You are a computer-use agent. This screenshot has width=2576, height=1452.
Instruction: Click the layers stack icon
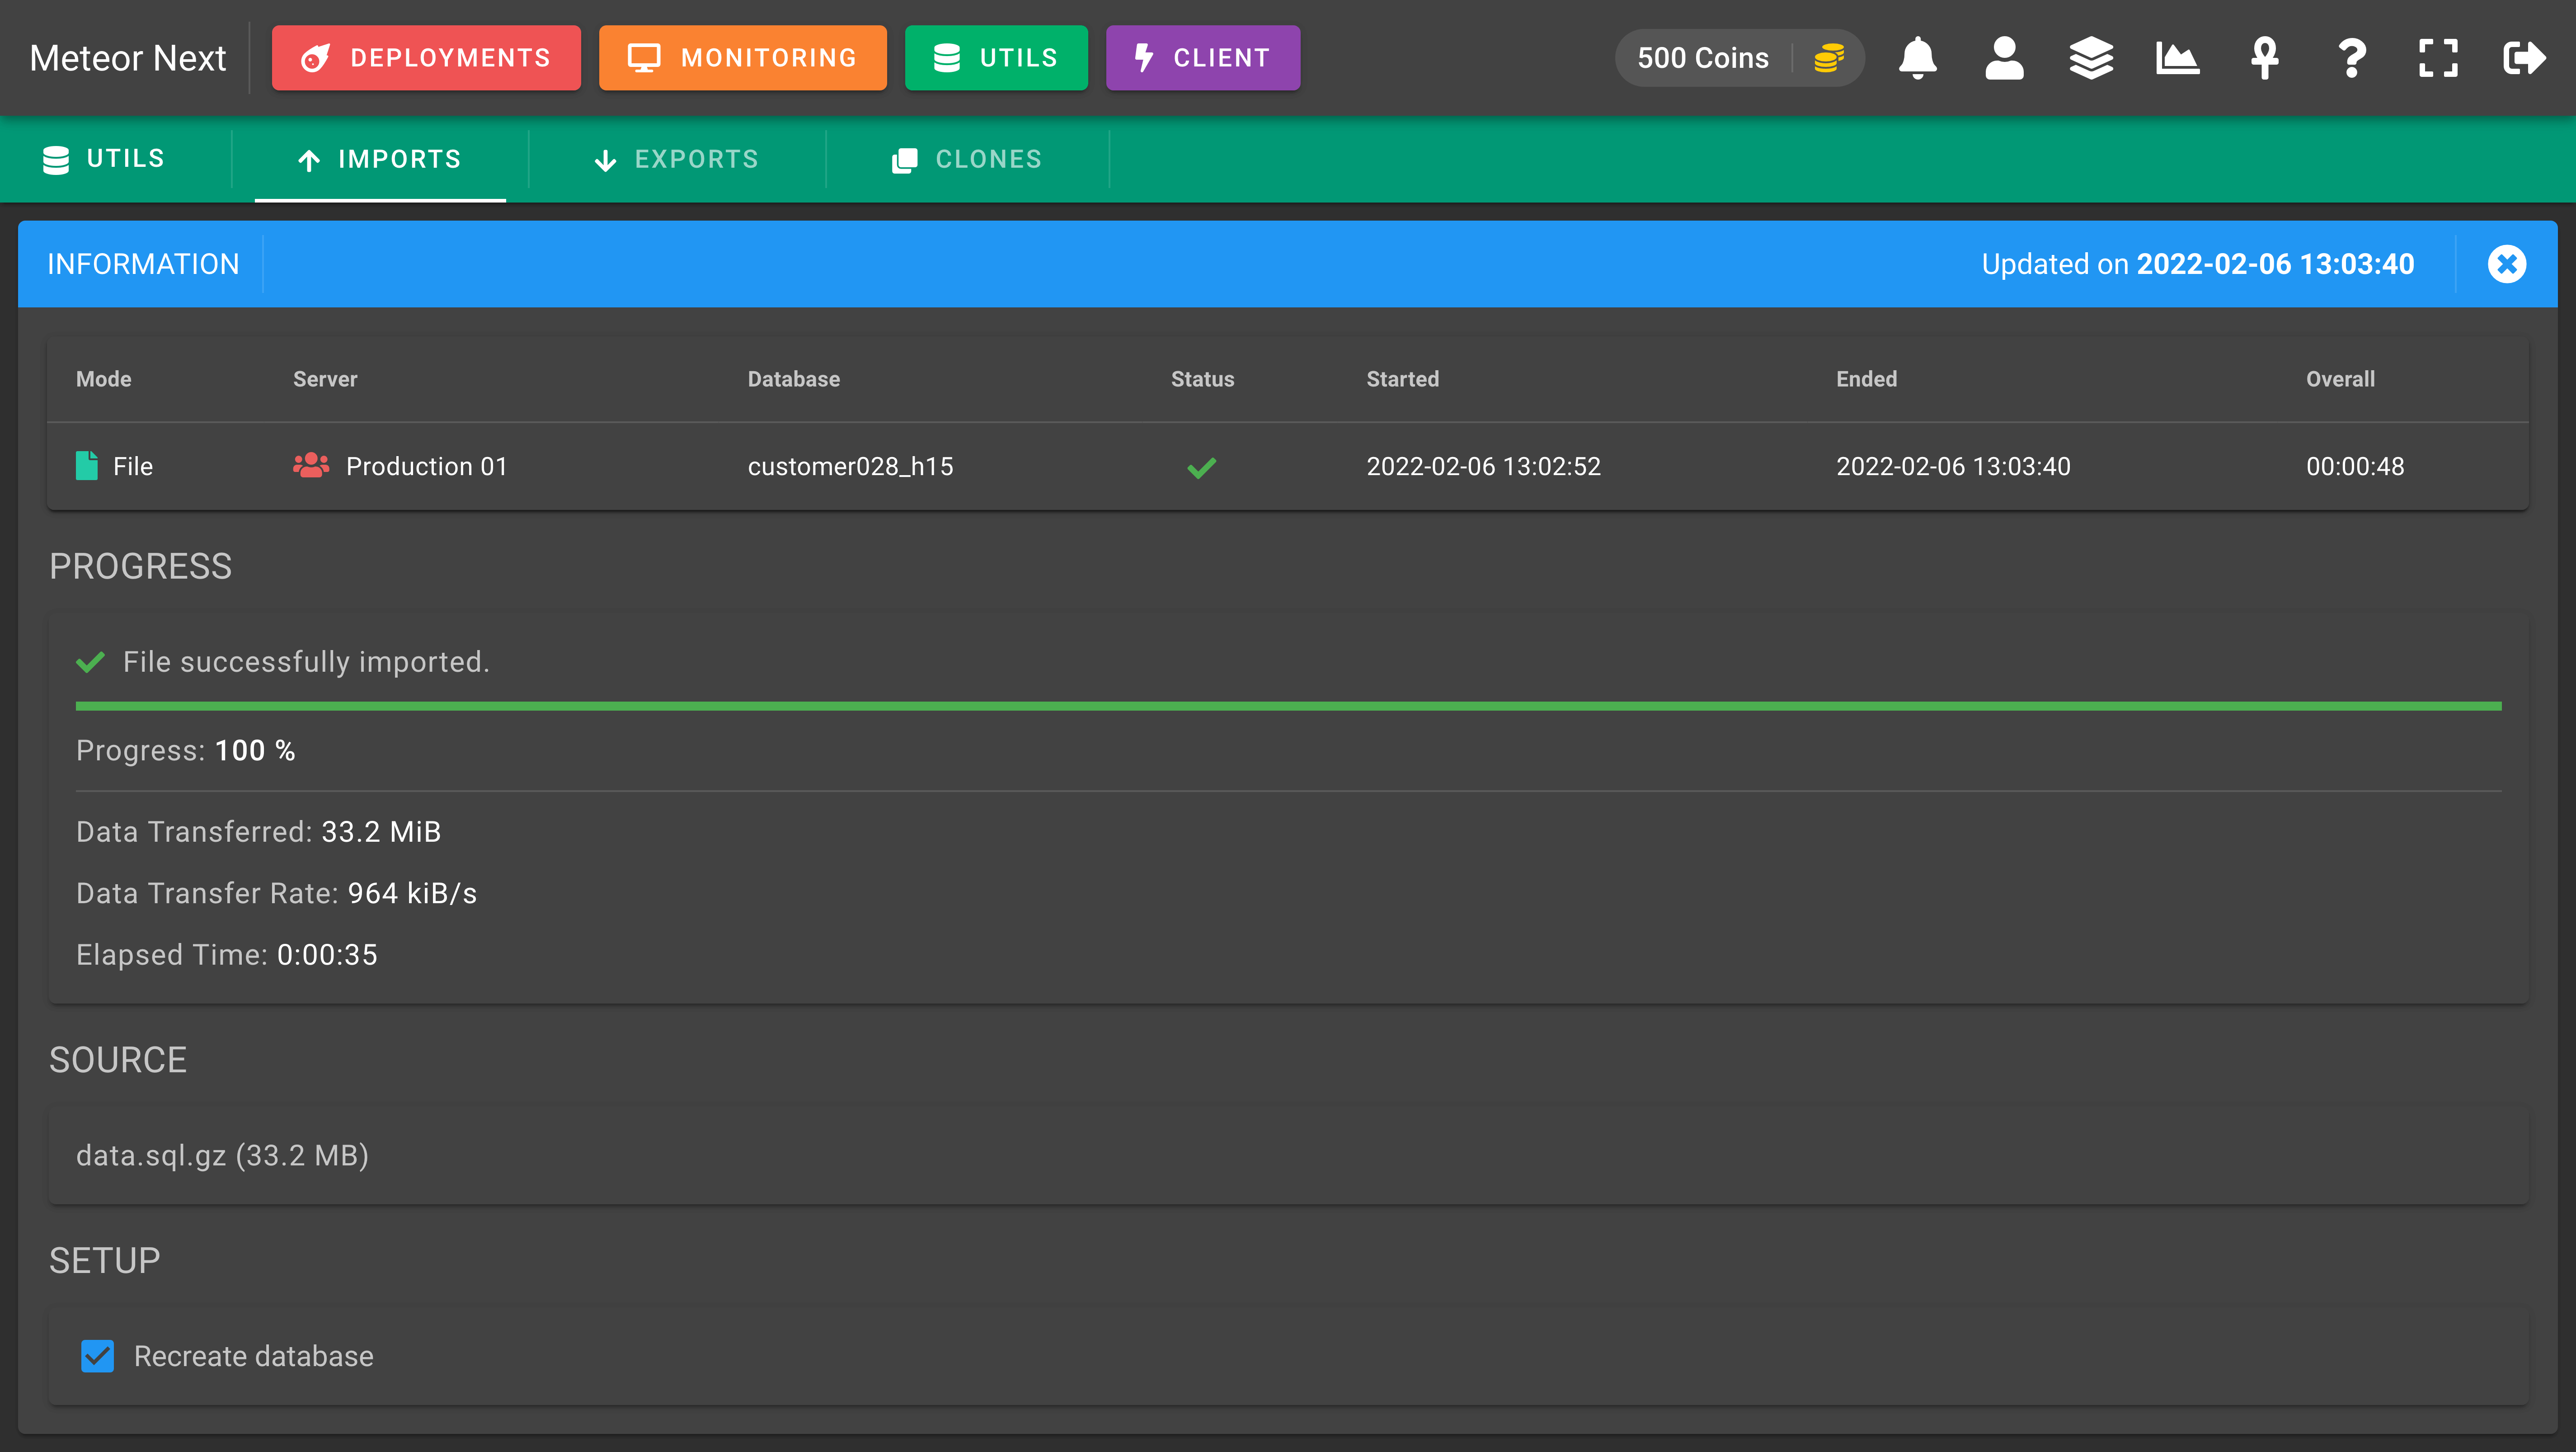(2091, 58)
